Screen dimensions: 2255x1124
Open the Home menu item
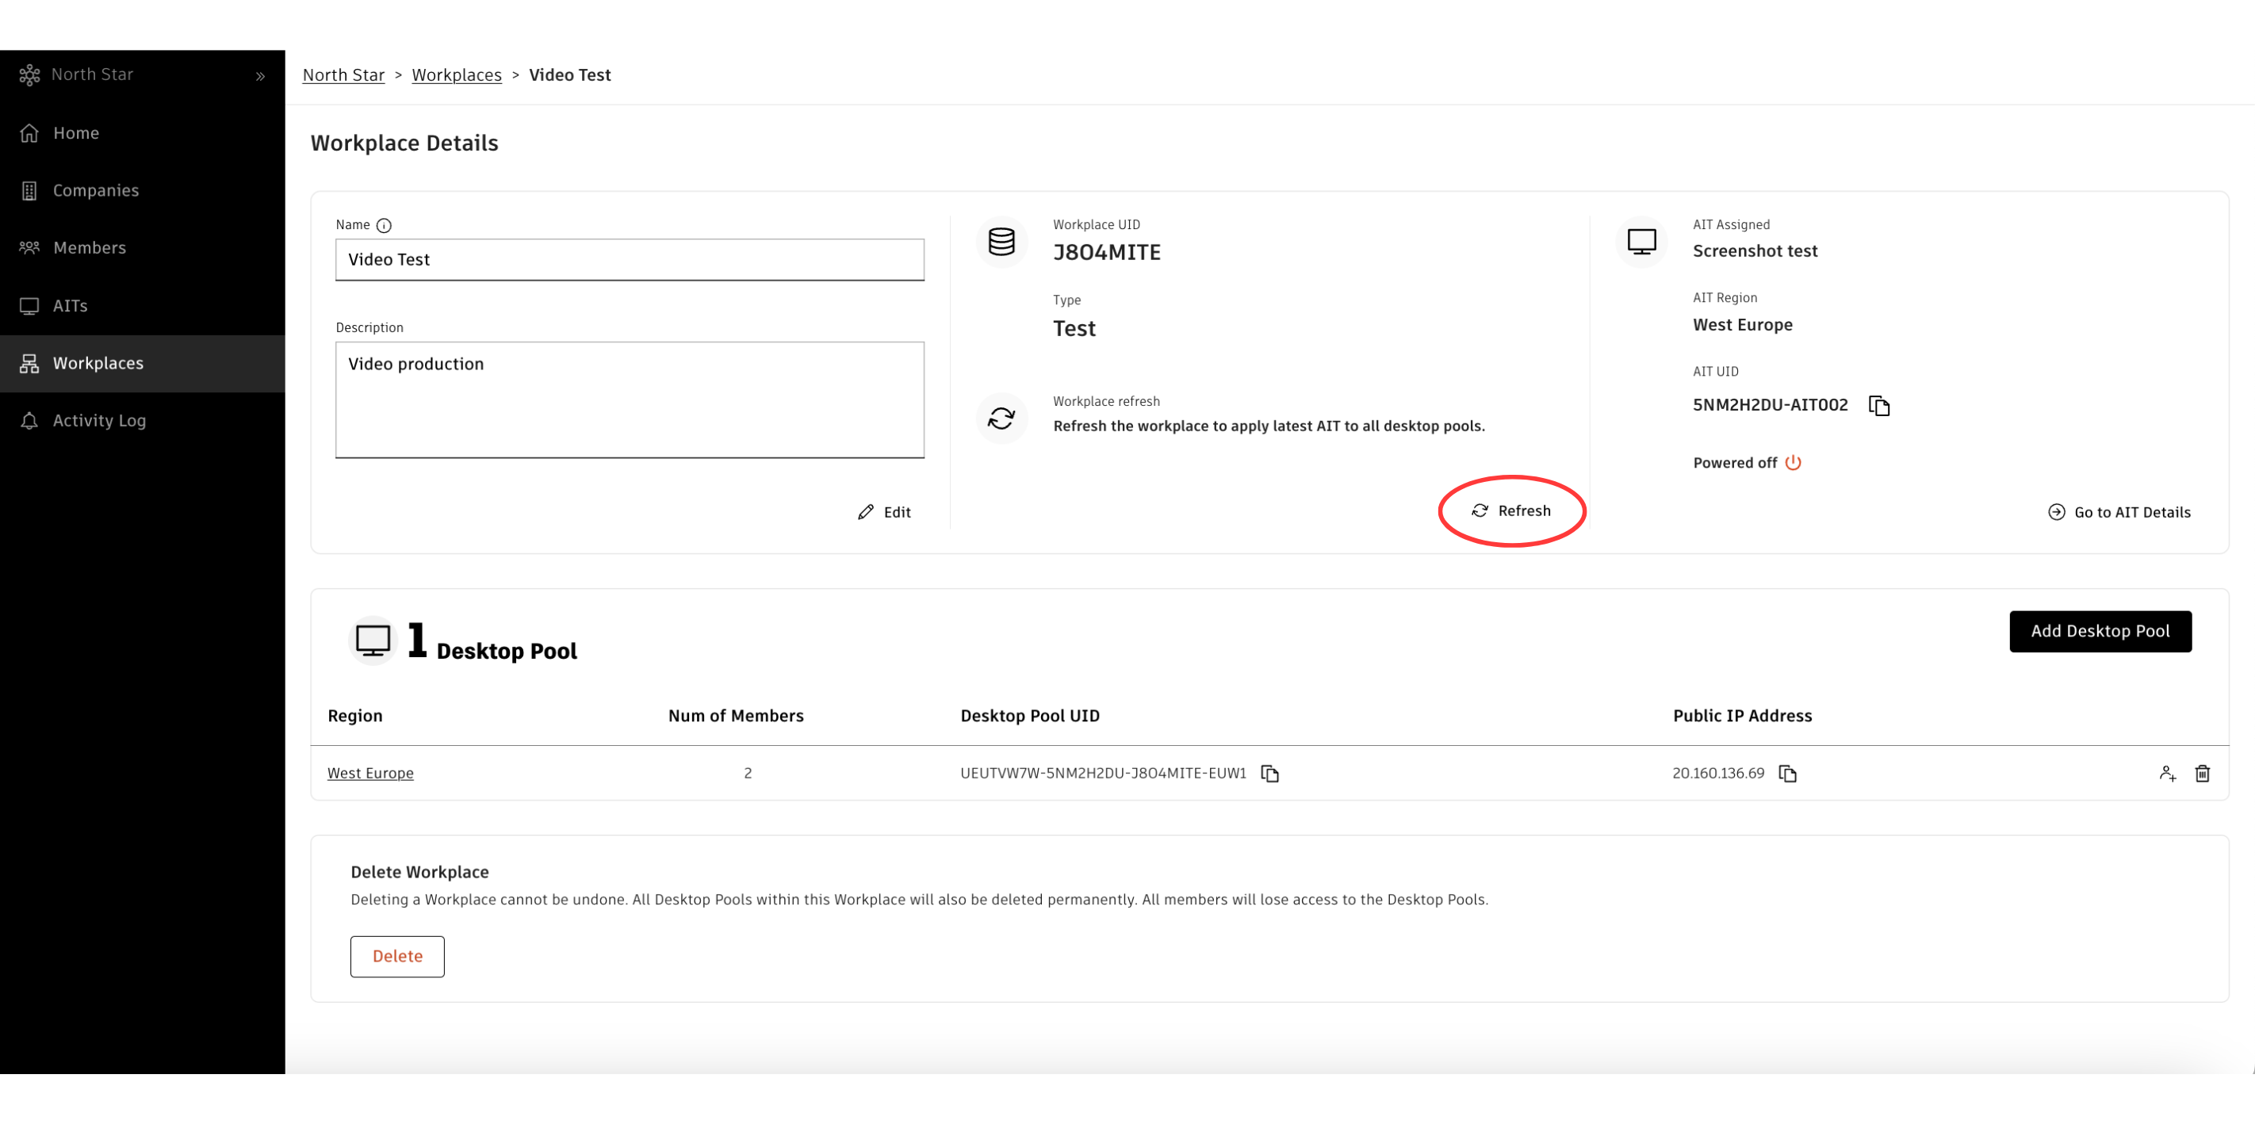(x=75, y=133)
